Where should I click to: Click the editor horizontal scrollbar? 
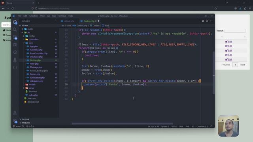(x=122, y=123)
